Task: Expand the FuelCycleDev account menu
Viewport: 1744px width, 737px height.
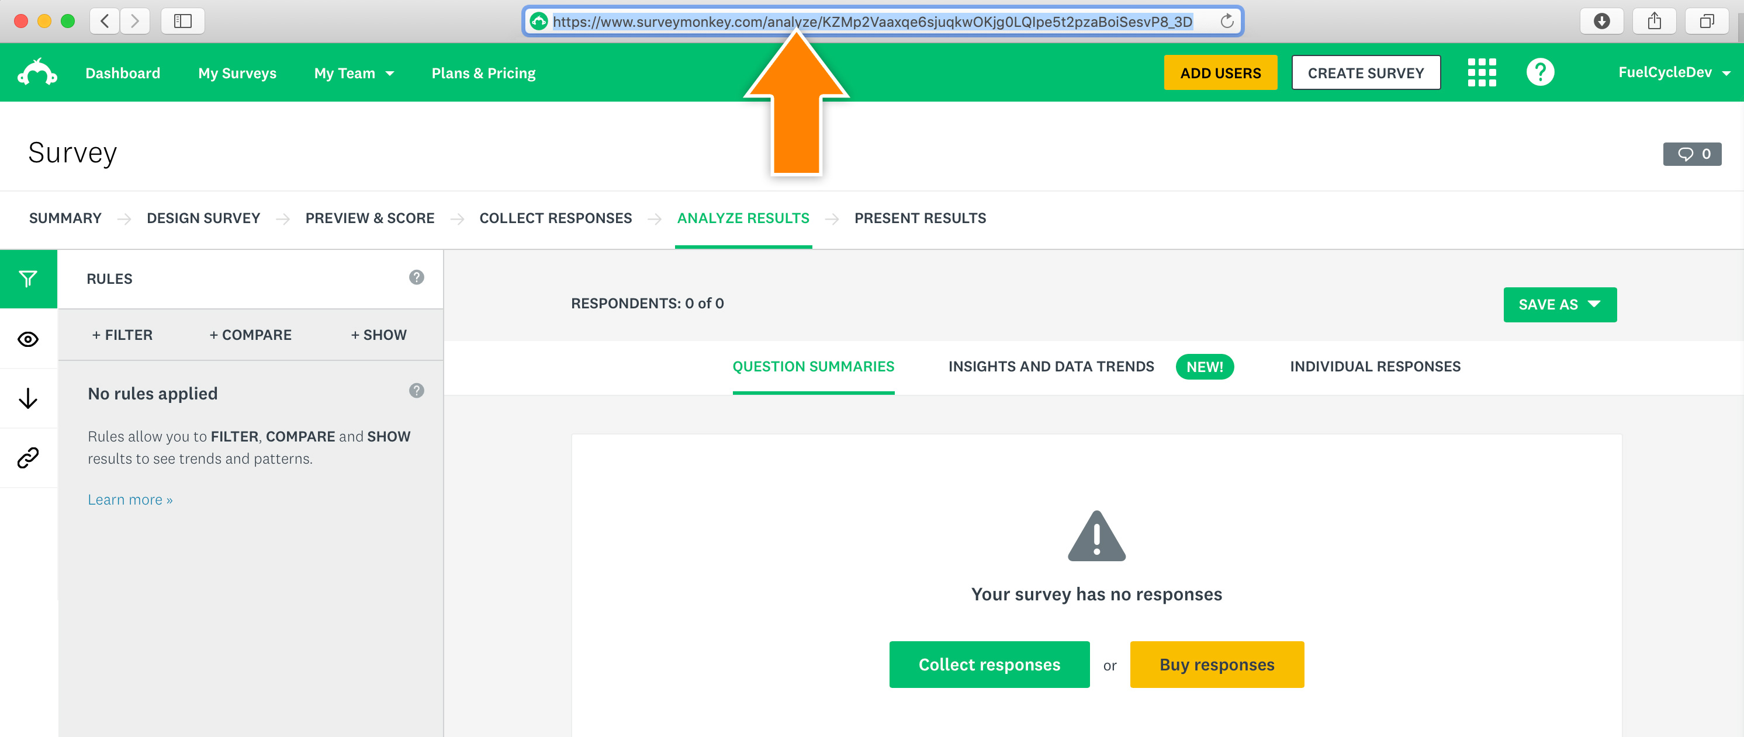Action: tap(1673, 72)
